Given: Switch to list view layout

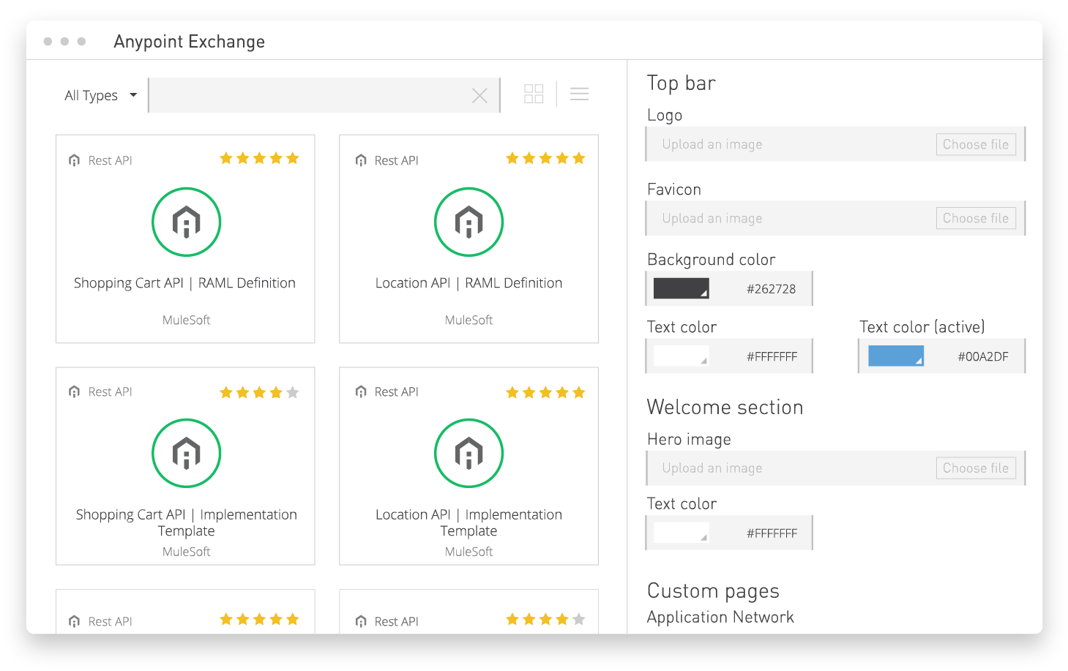Looking at the screenshot, I should click(x=579, y=94).
